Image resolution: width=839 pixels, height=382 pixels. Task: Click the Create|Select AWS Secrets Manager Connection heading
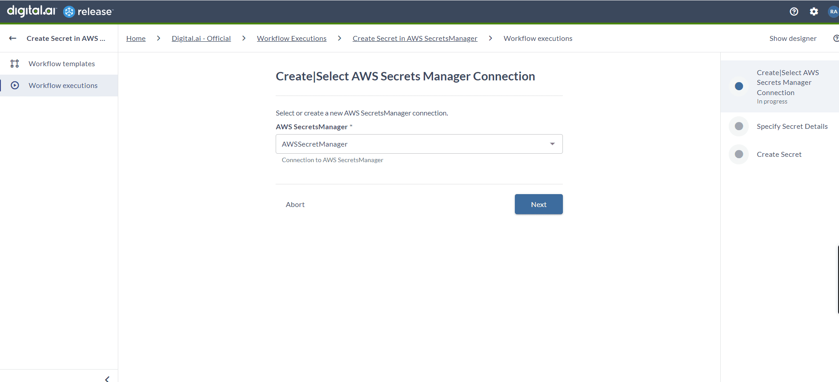click(405, 76)
